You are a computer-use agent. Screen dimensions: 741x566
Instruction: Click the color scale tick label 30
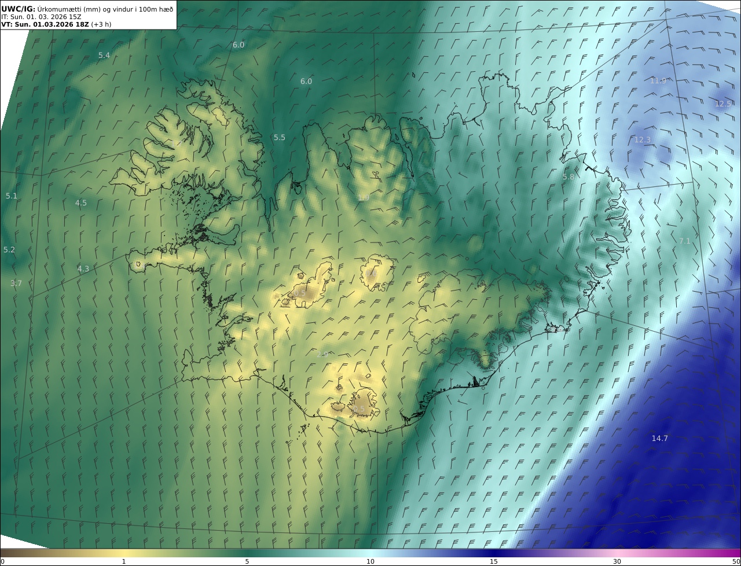[x=617, y=561]
